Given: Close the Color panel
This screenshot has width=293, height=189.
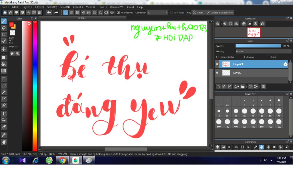Looking at the screenshot, I should point(36,18).
